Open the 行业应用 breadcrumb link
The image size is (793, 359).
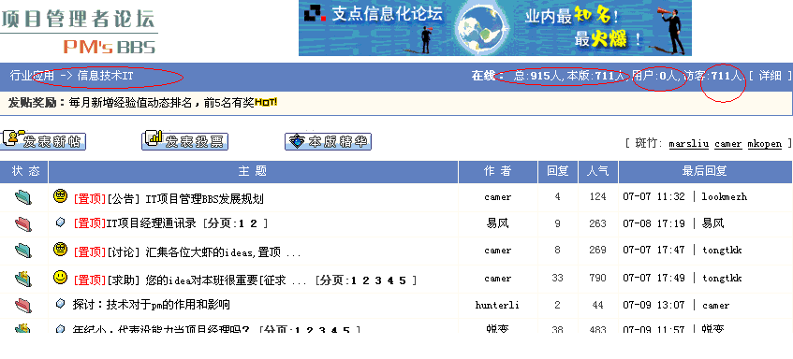pyautogui.click(x=32, y=76)
